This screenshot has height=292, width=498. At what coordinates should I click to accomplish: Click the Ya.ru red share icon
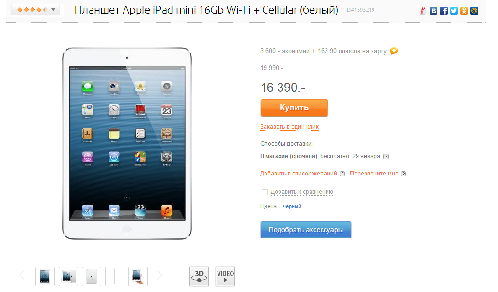tap(423, 11)
